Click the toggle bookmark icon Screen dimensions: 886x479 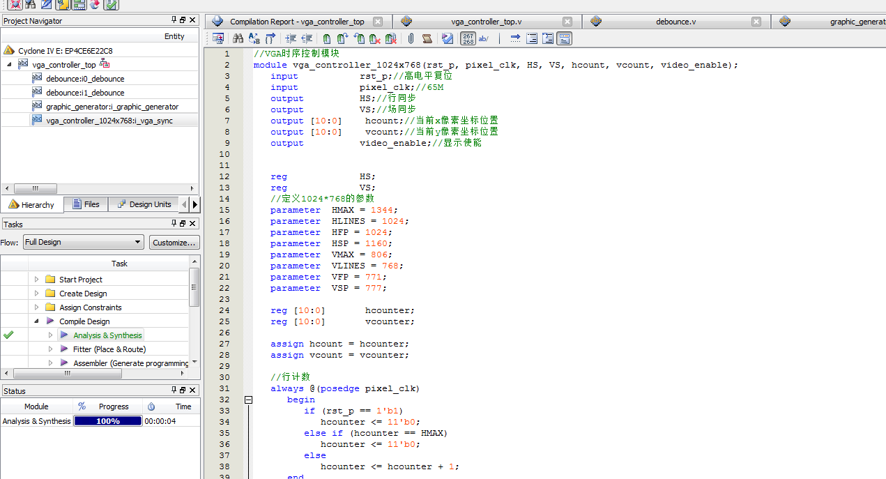tap(326, 38)
